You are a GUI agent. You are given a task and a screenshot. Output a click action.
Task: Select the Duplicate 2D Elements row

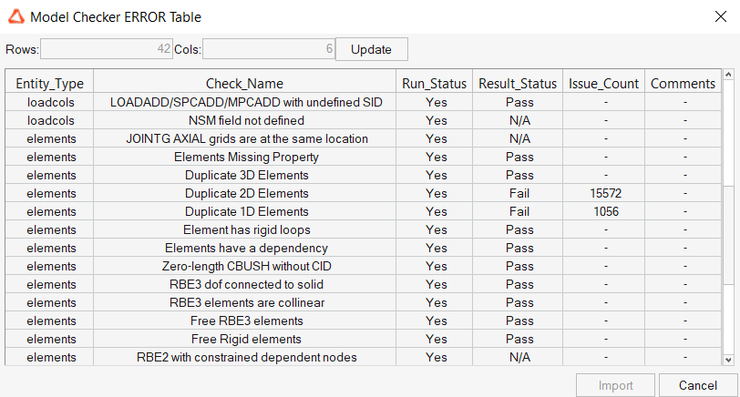(246, 193)
